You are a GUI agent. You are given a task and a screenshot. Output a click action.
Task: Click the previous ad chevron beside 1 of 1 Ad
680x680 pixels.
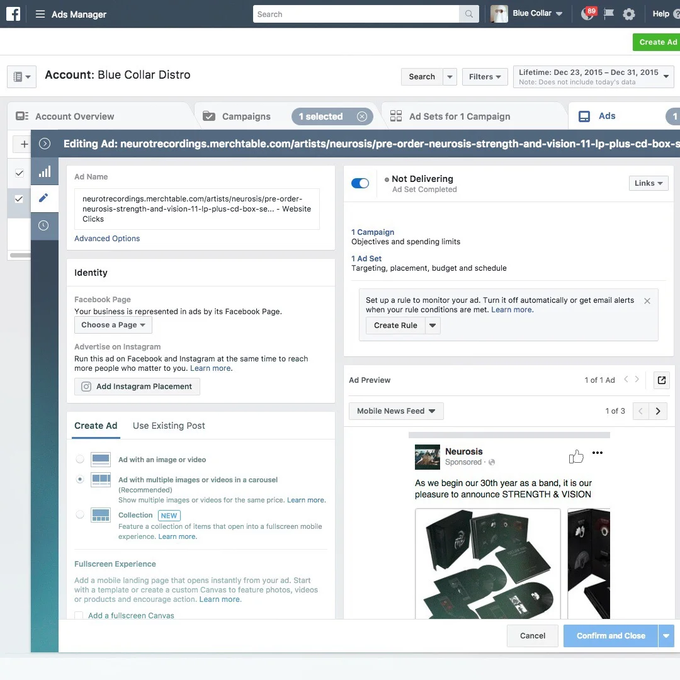(x=626, y=379)
